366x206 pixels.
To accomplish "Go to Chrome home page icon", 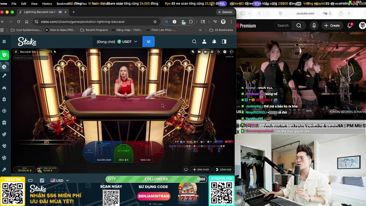I will [27, 22].
